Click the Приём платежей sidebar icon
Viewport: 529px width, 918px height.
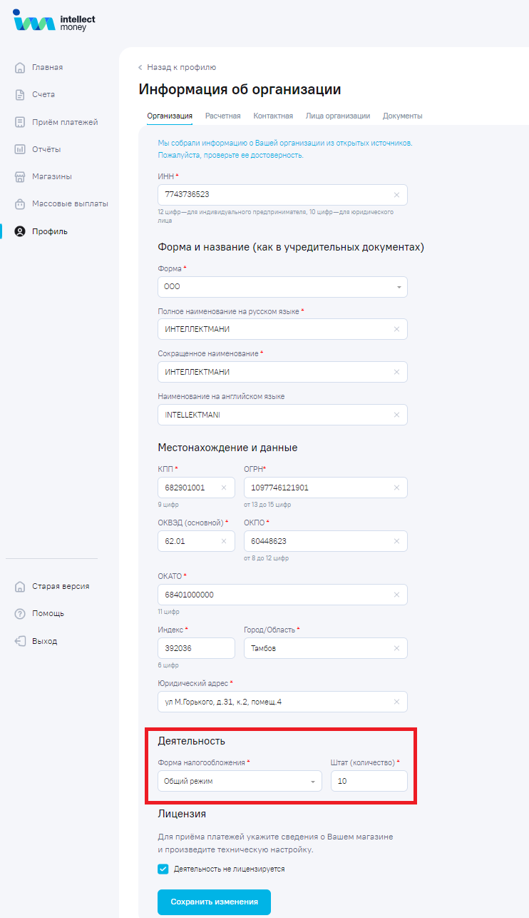20,122
